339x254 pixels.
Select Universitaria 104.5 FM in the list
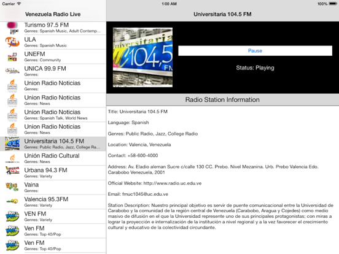coord(53,144)
